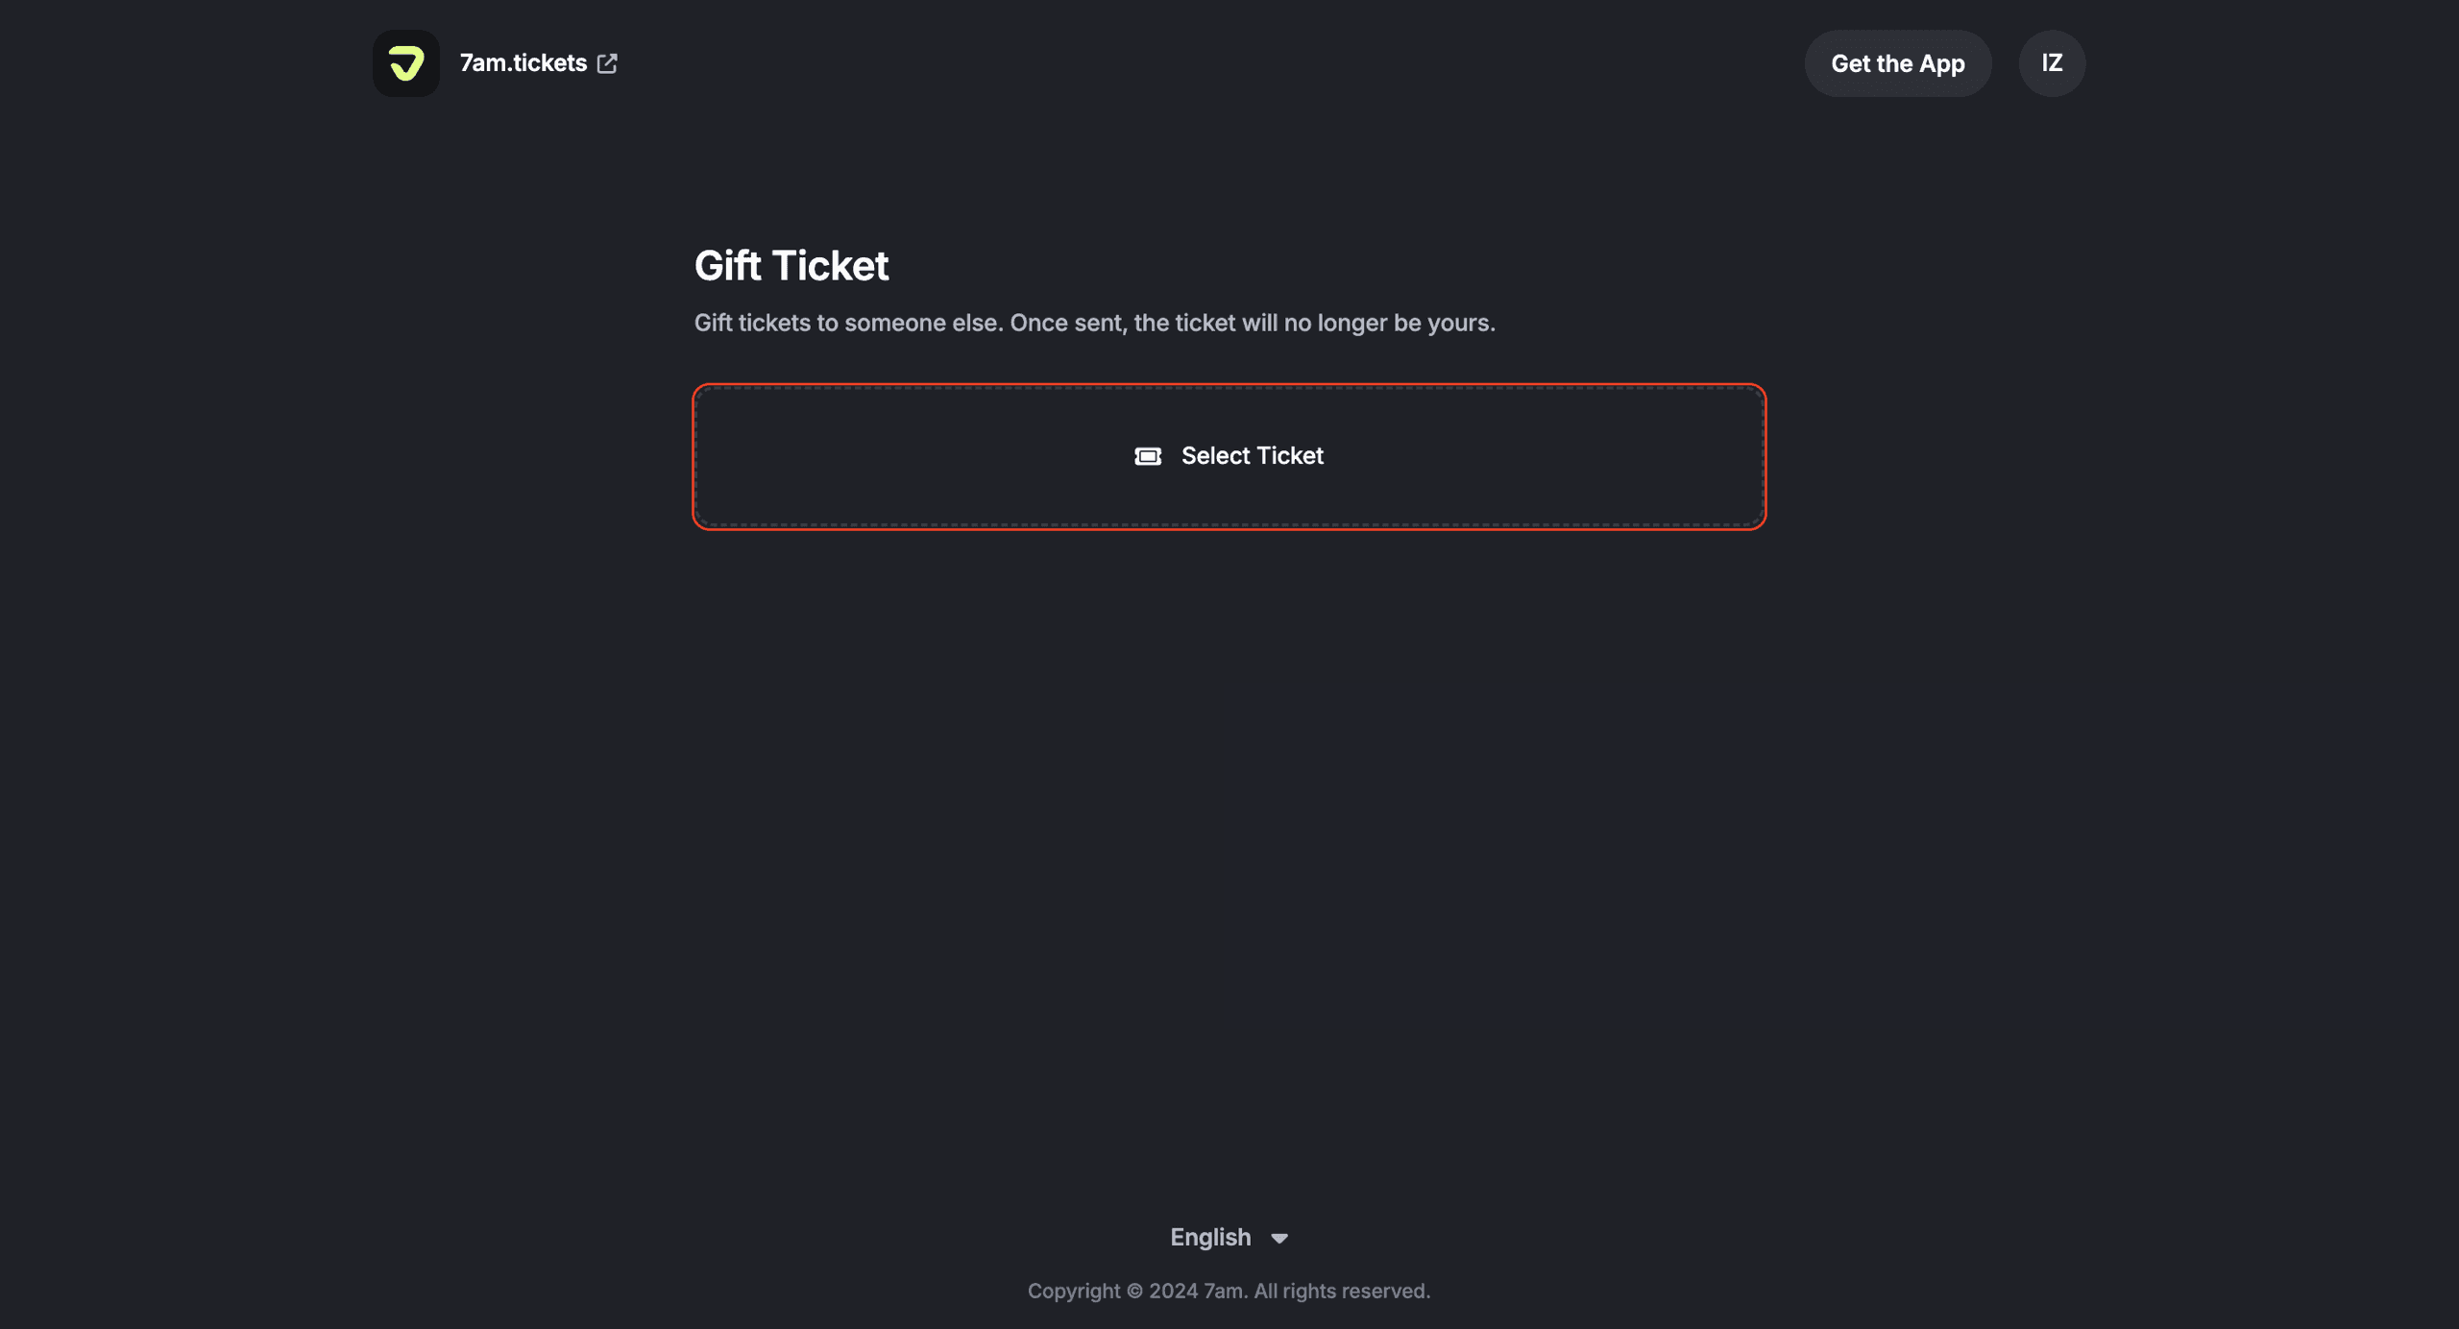2459x1329 pixels.
Task: Click the external link icon beside 7am.tickets
Action: [607, 63]
